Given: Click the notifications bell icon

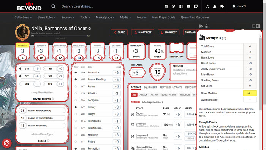Looking at the screenshot, I should [215, 6].
